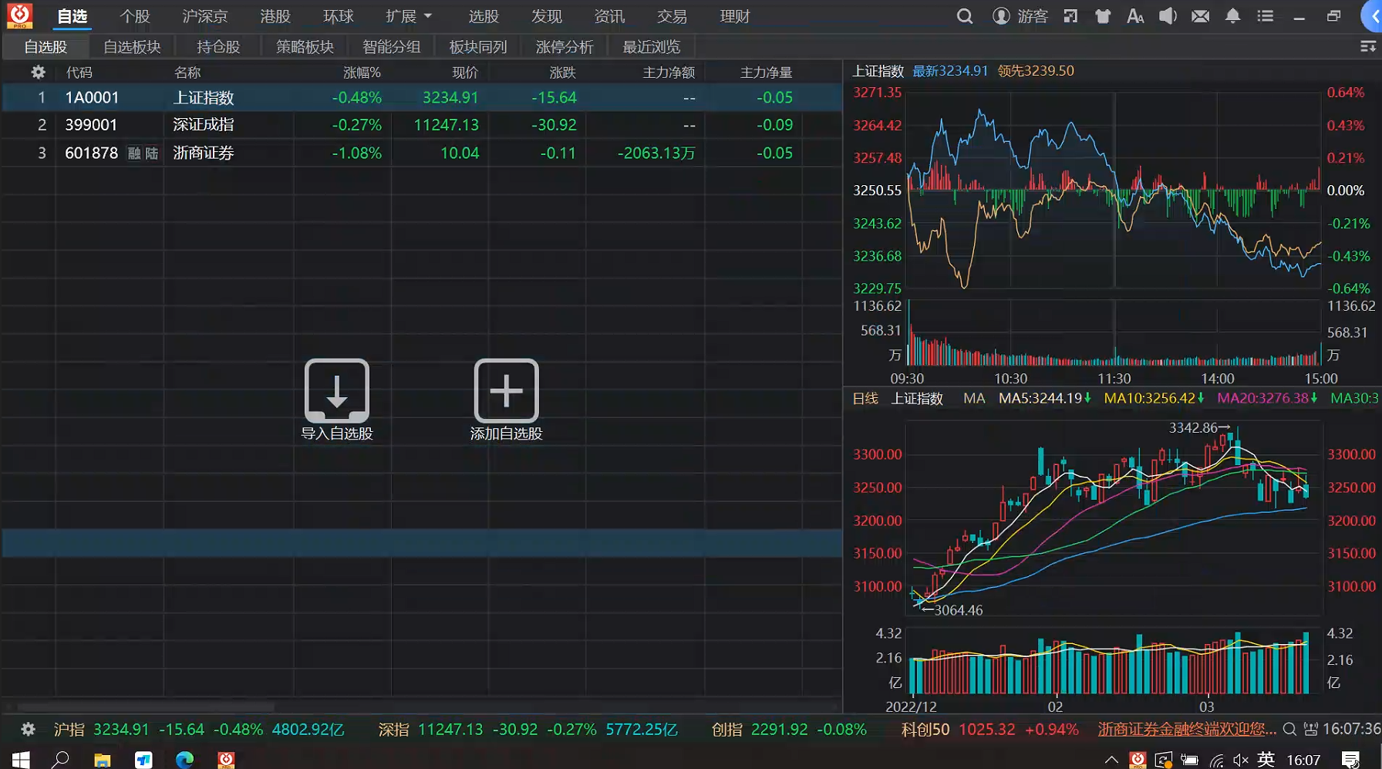Open the list menu icon in toolbar

coord(1265,16)
